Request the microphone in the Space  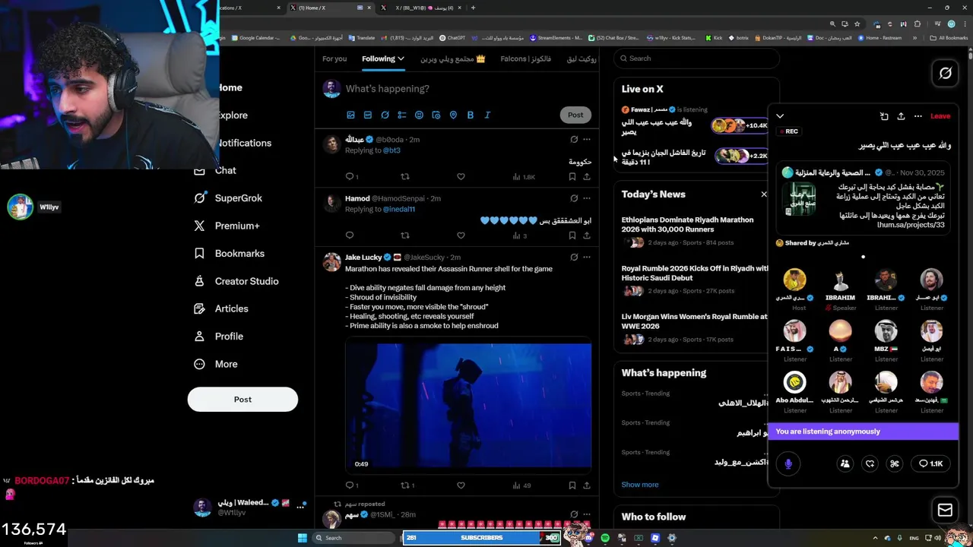coord(788,463)
